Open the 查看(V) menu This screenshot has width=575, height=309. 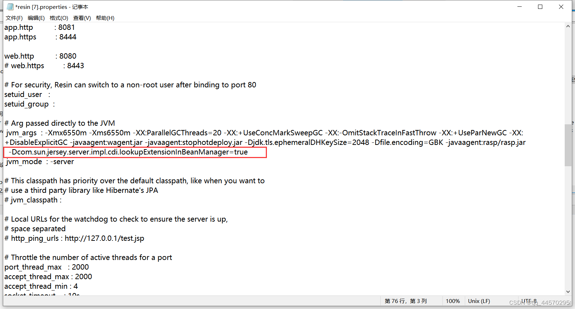pos(82,18)
